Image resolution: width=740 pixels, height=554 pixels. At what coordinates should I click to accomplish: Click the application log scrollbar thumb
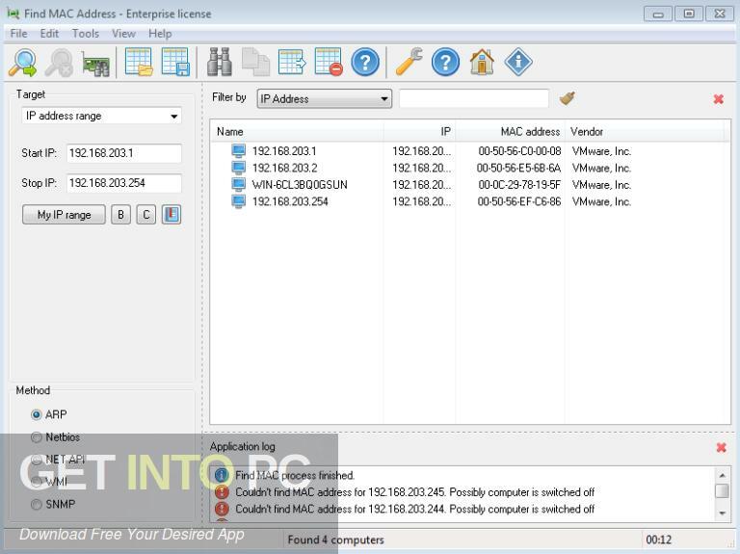[x=722, y=490]
